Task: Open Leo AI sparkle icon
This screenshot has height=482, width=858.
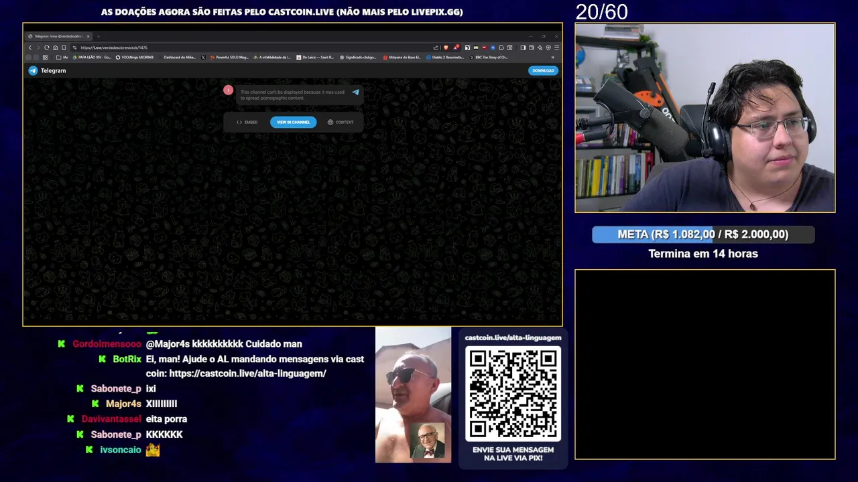Action: [540, 48]
